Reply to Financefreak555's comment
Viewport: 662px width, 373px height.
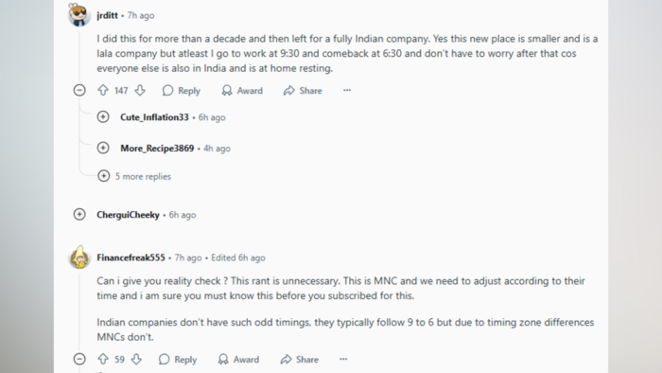point(178,360)
